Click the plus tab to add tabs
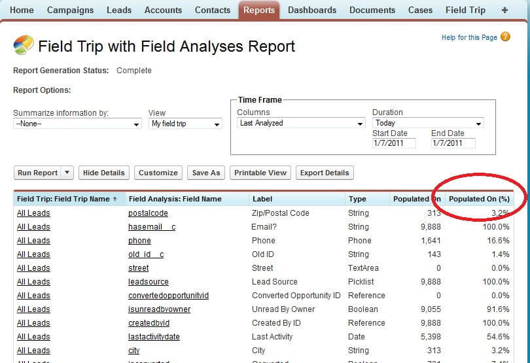Viewport: 530px width, 363px height. point(504,10)
